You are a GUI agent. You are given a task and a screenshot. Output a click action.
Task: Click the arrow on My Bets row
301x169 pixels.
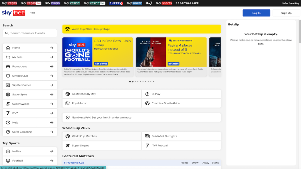(x=52, y=57)
